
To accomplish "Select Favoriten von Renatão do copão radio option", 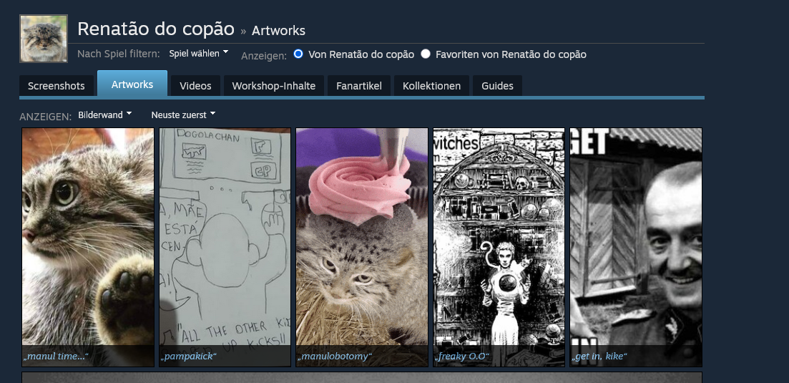I will pos(426,54).
